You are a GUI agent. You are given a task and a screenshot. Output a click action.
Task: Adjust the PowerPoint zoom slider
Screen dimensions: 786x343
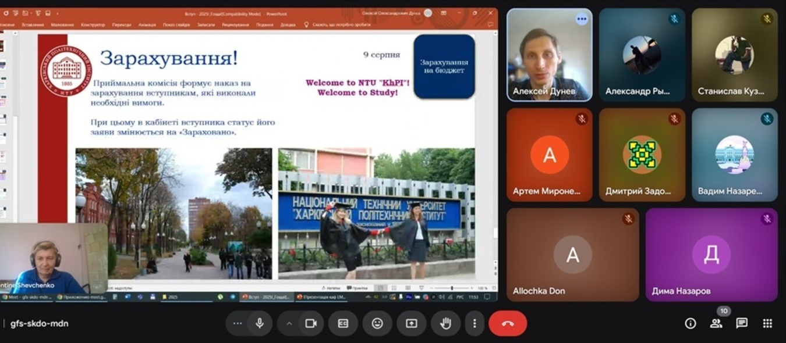(x=452, y=288)
